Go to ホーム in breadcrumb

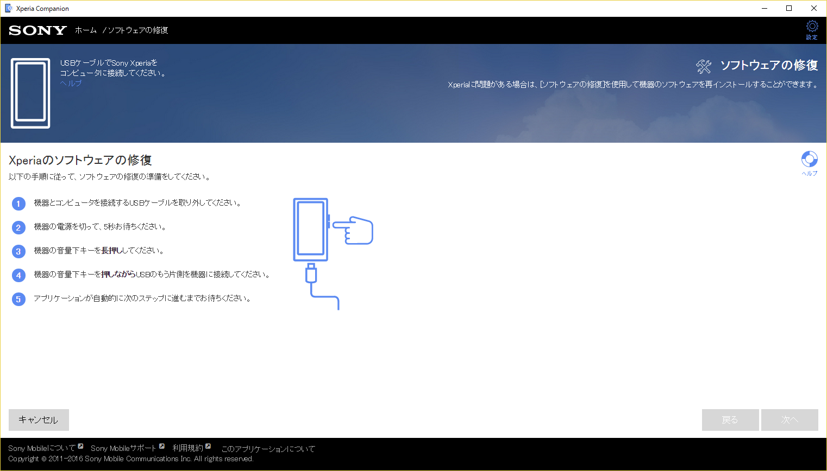click(x=86, y=30)
